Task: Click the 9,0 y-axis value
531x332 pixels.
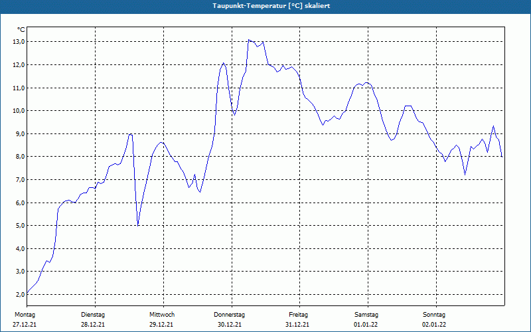Action: tap(21, 134)
